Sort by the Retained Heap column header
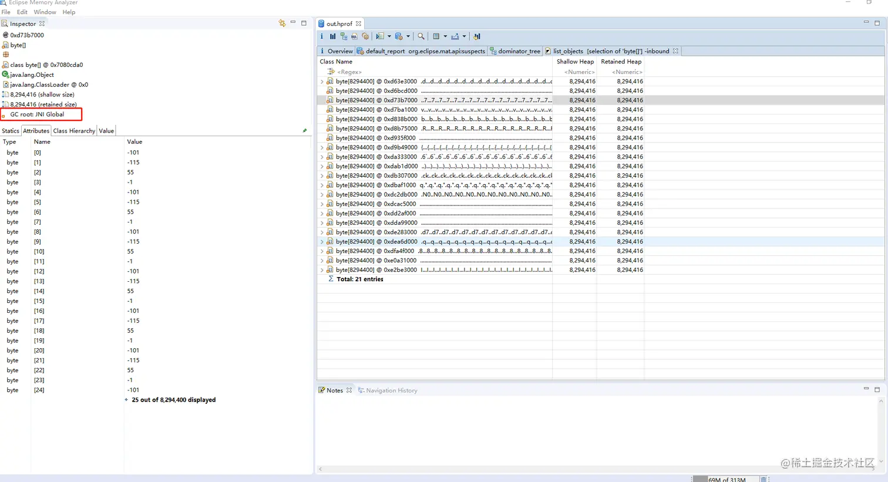 (x=621, y=62)
